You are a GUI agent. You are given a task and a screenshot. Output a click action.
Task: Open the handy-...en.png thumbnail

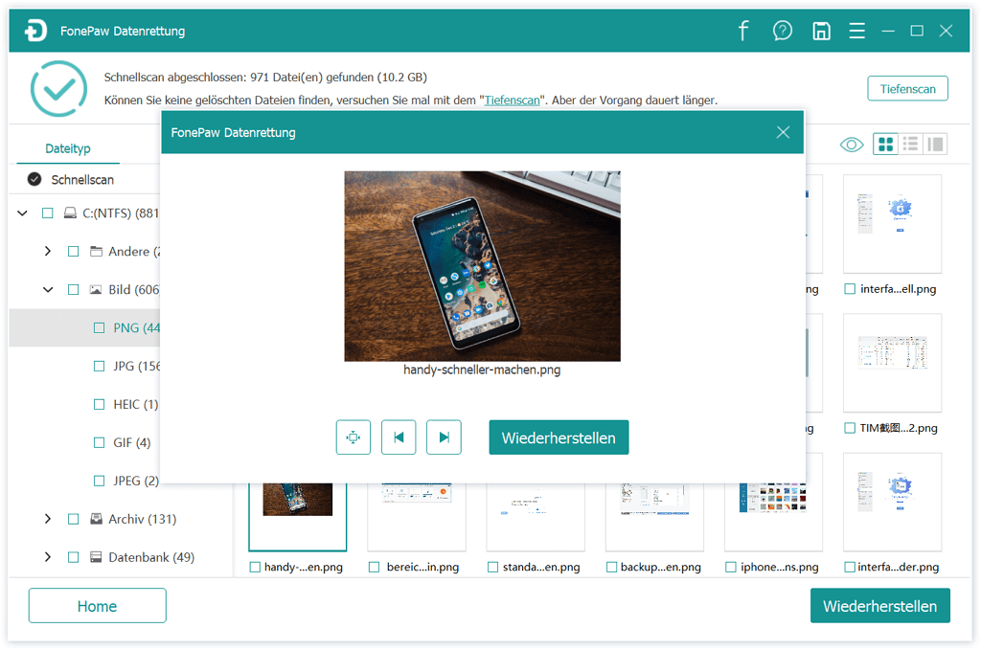pos(298,516)
